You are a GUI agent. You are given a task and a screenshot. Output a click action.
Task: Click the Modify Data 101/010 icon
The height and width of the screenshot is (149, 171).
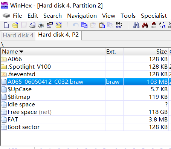[x=119, y=25]
